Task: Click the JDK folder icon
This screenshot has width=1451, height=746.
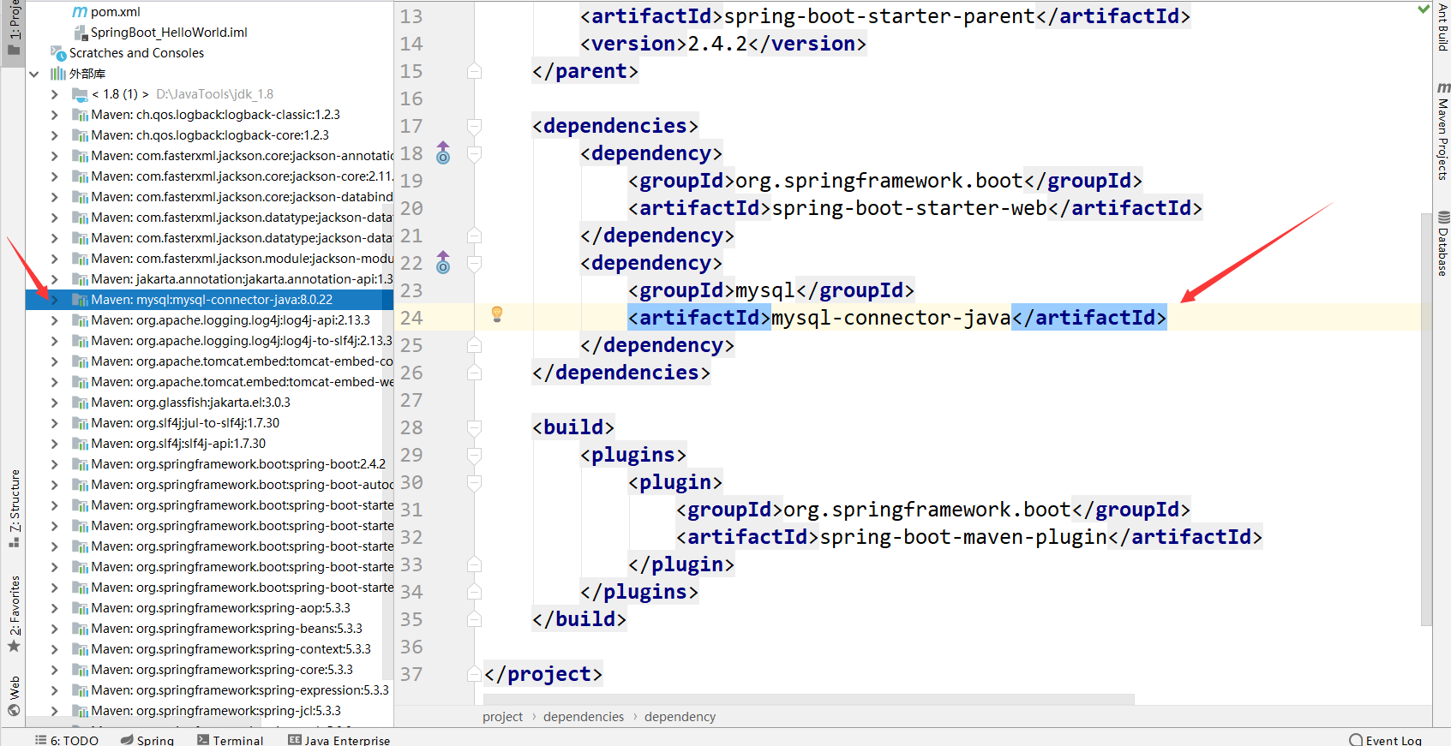Action: (x=80, y=94)
